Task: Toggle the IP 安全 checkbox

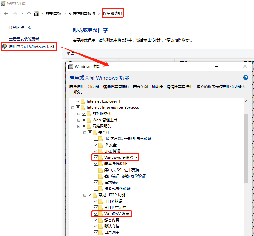Action: tap(96, 145)
